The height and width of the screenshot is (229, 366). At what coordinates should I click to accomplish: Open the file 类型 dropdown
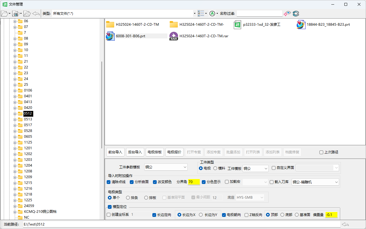195,14
